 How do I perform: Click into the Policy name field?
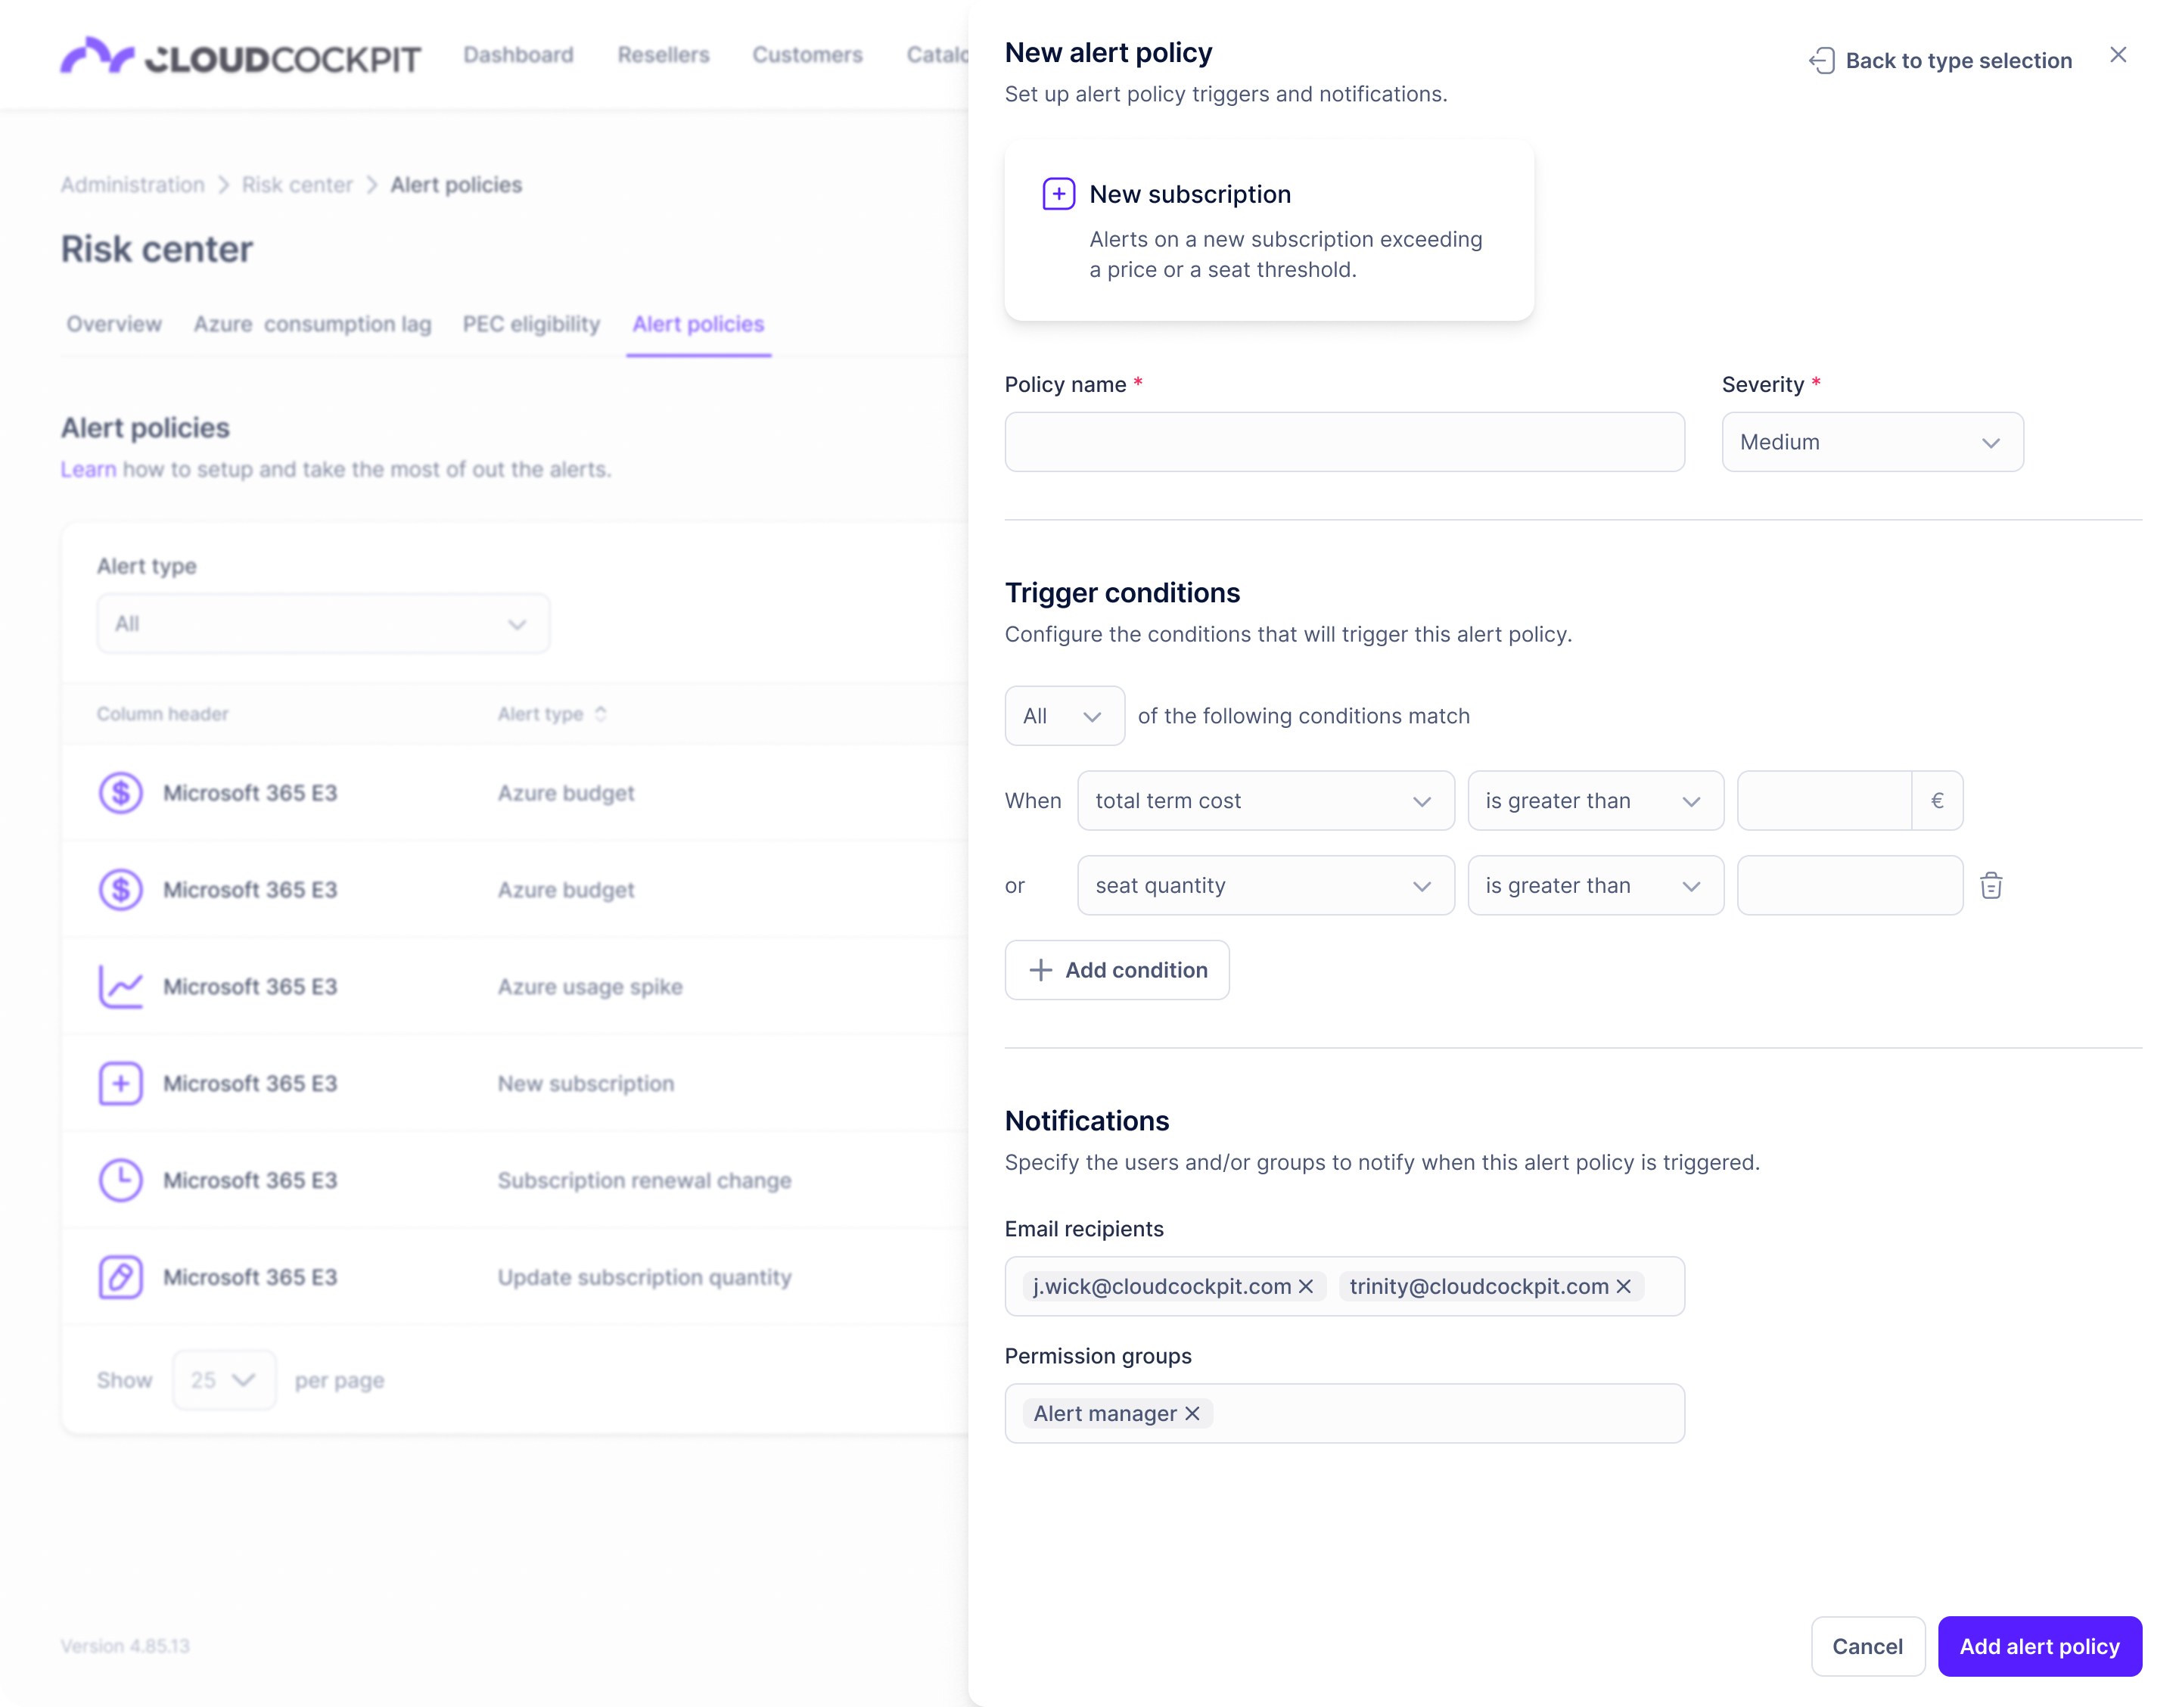1344,442
